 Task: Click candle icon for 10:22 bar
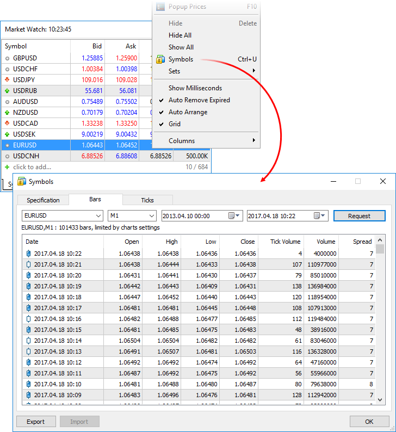coord(28,254)
